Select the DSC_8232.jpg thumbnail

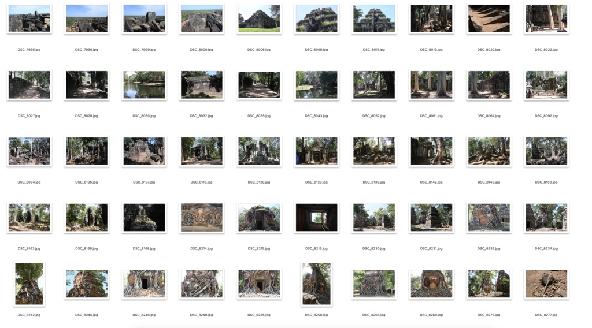489,218
